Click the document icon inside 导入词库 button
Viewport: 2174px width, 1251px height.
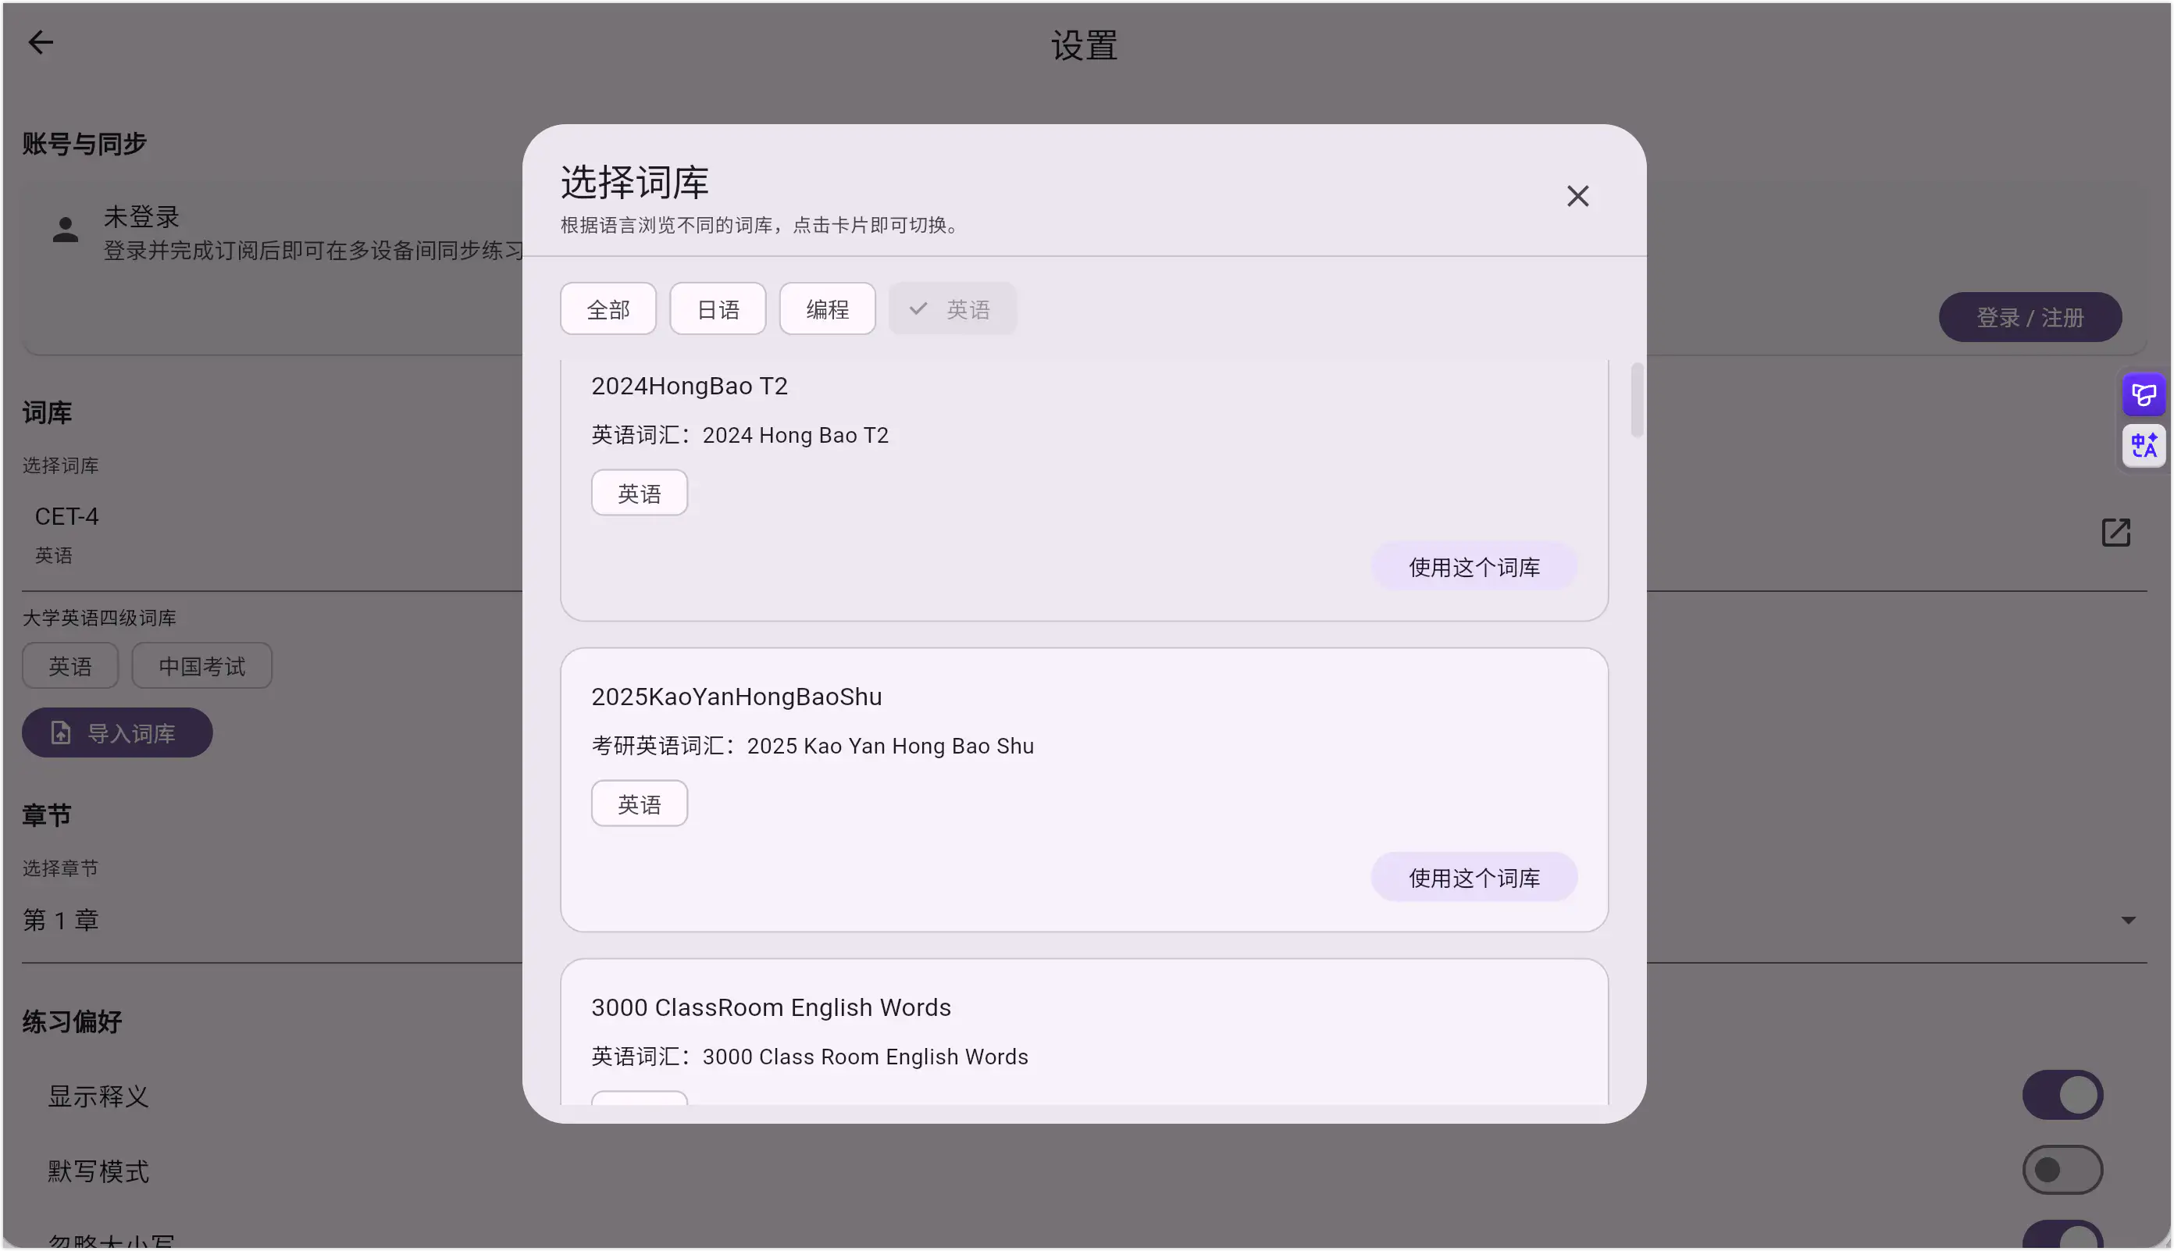pyautogui.click(x=59, y=732)
